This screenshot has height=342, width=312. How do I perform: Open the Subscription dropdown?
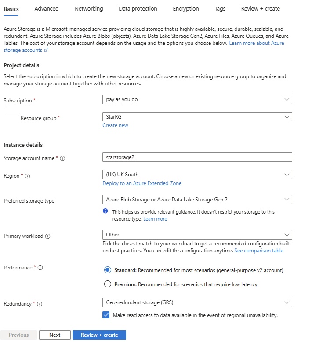point(197,100)
